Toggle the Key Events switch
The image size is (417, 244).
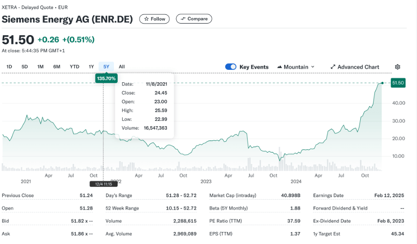point(231,67)
